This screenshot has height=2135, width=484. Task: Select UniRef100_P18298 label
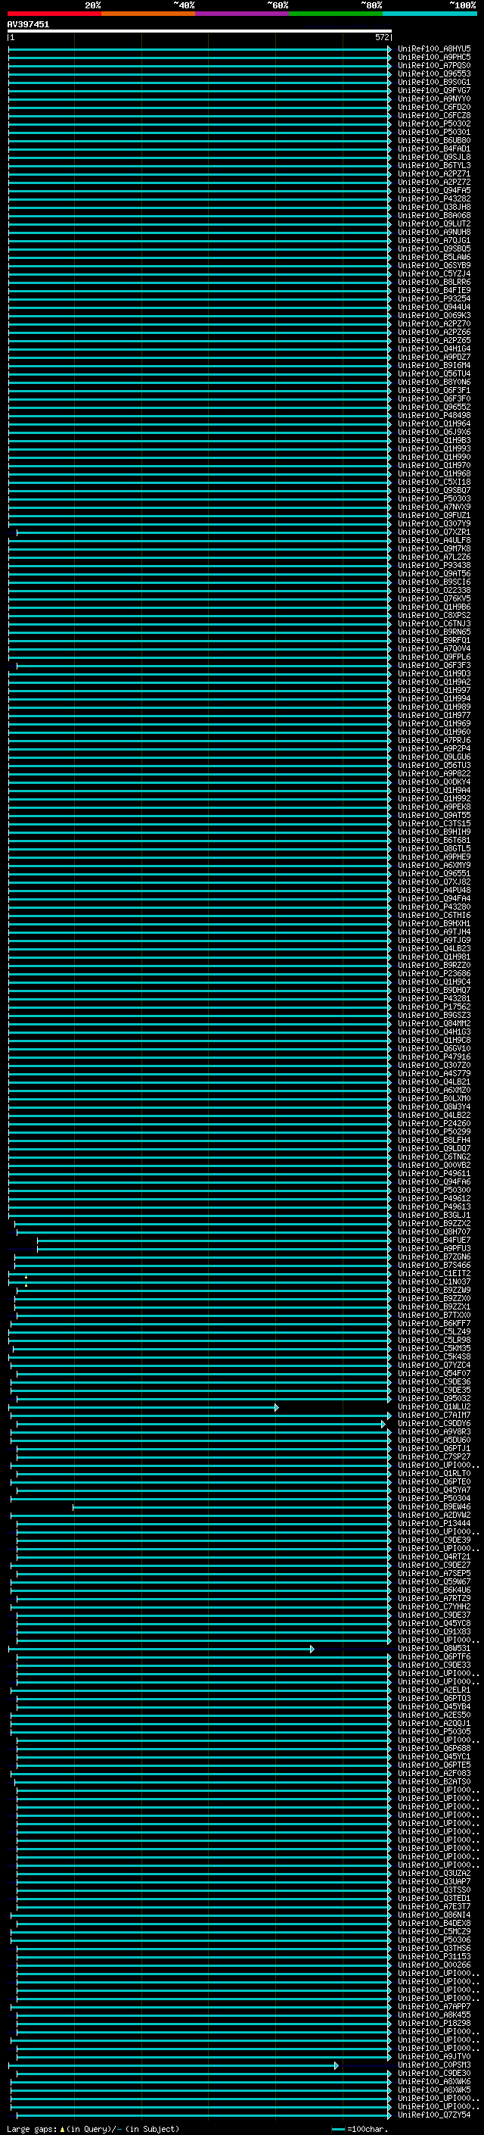434,2023
